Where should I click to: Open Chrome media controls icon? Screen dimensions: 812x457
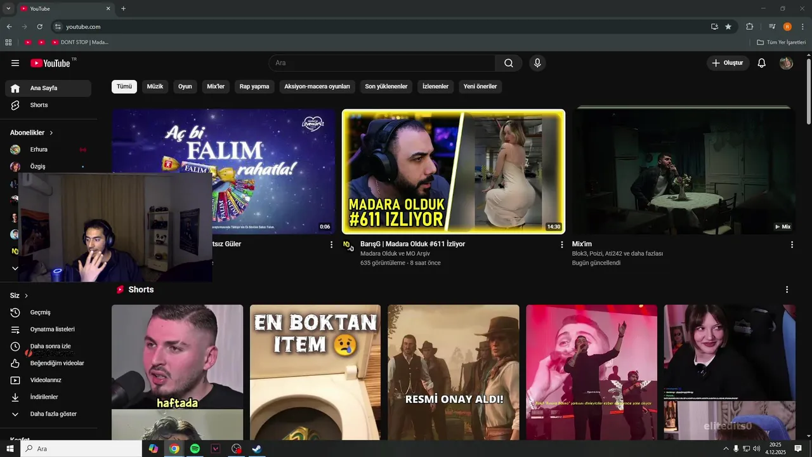click(x=772, y=27)
